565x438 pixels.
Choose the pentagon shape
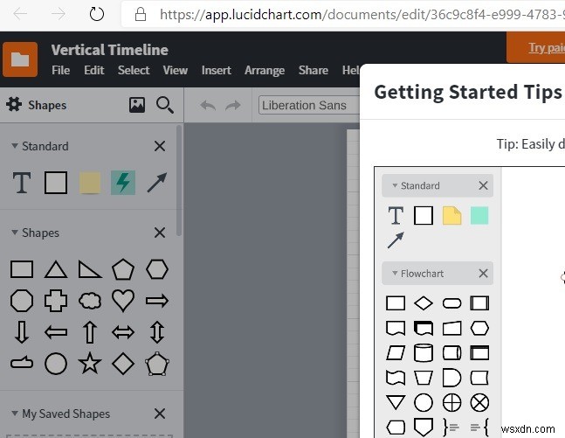pyautogui.click(x=123, y=269)
